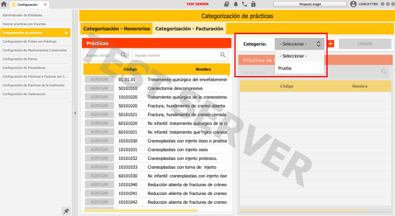395x216 pixels.
Task: Click the Prácticas table horizontal scrollbar
Action: click(x=141, y=210)
